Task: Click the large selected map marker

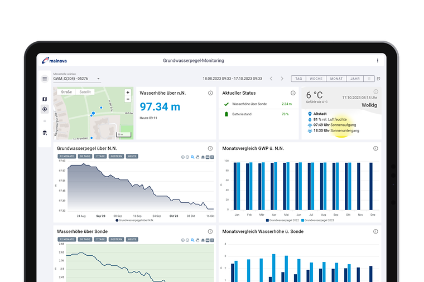Action: point(93,113)
